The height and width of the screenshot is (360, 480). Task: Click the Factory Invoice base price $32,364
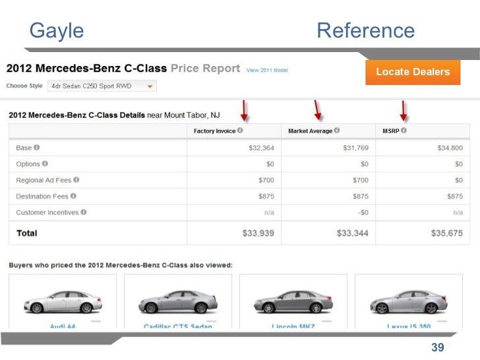261,148
